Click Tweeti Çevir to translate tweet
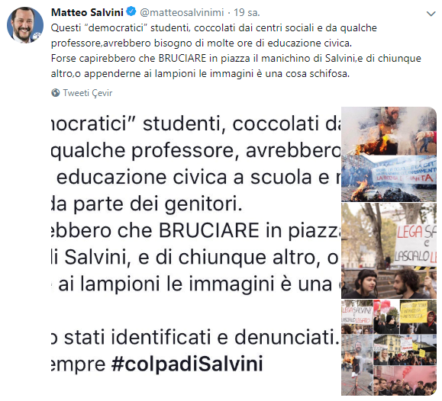 tap(88, 93)
